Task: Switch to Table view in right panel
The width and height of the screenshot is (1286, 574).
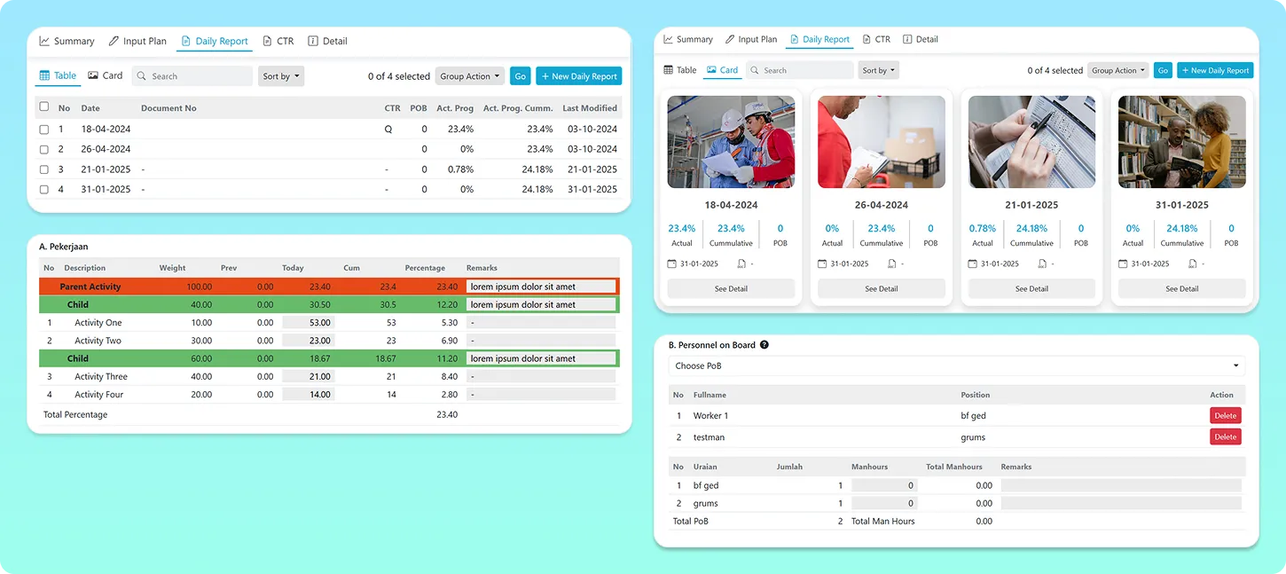Action: click(x=680, y=70)
